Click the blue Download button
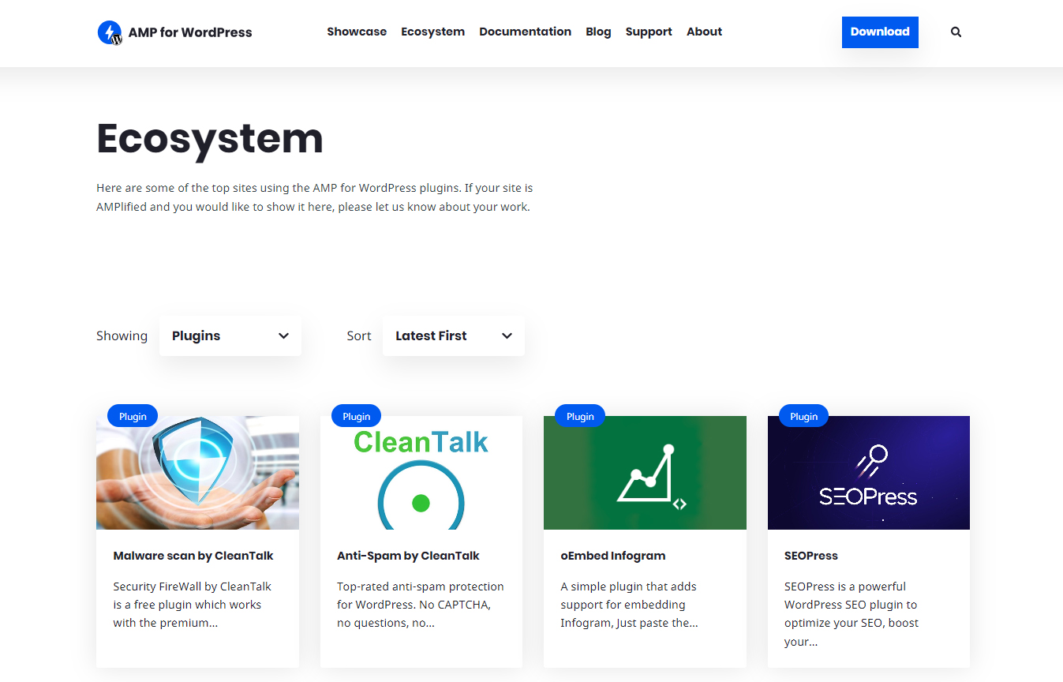The width and height of the screenshot is (1063, 682). (x=880, y=32)
